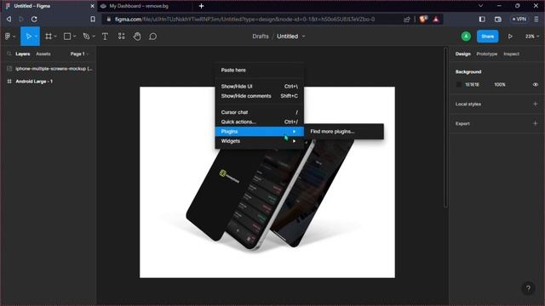Screen dimensions: 545x306
Task: Bookmark this page icon
Action: coord(93,19)
